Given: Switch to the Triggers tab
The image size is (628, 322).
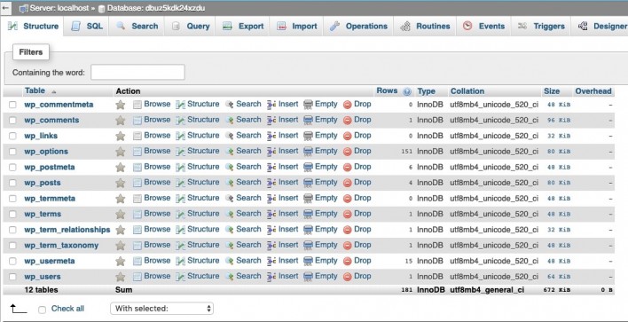Looking at the screenshot, I should [541, 27].
